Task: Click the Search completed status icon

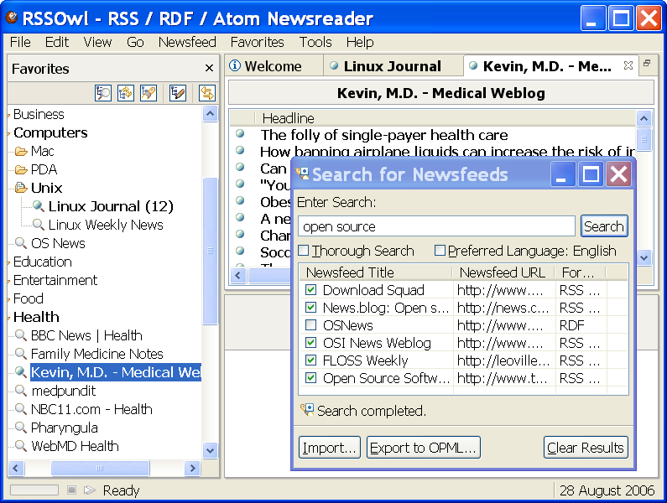Action: [307, 410]
